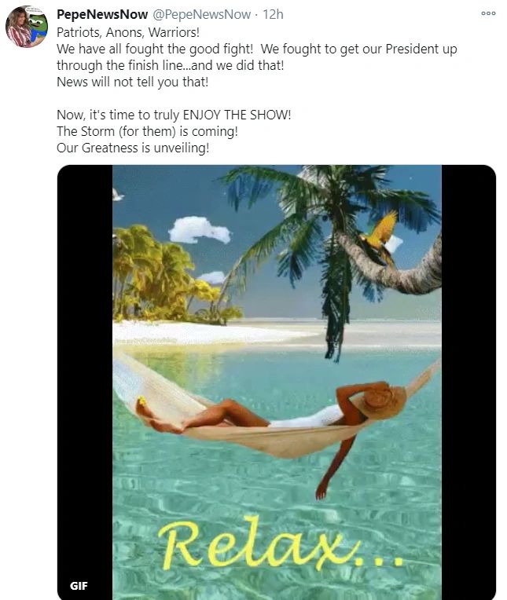
Task: Click the 'Patriots, Anons, Warriors!' tweet line
Action: coord(128,32)
